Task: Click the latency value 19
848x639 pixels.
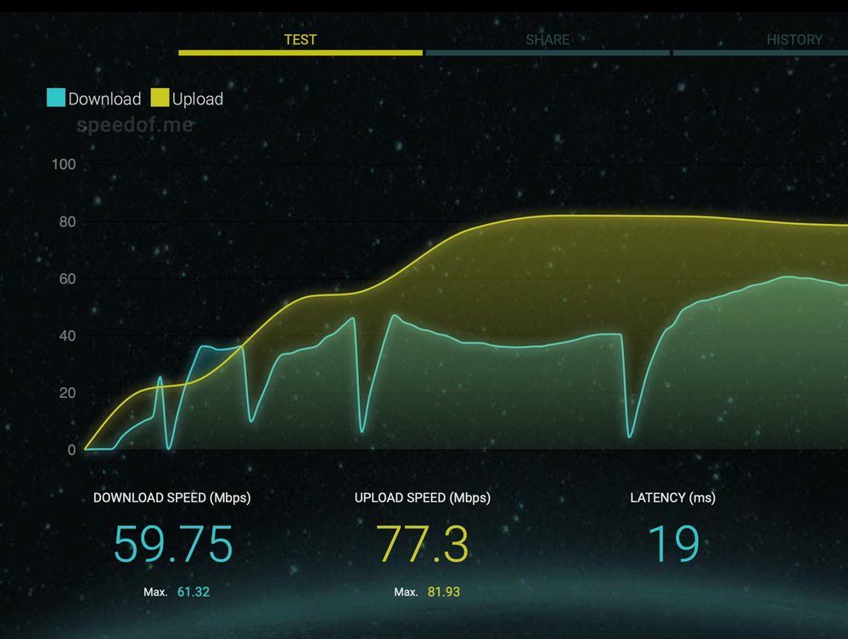Action: pyautogui.click(x=673, y=544)
